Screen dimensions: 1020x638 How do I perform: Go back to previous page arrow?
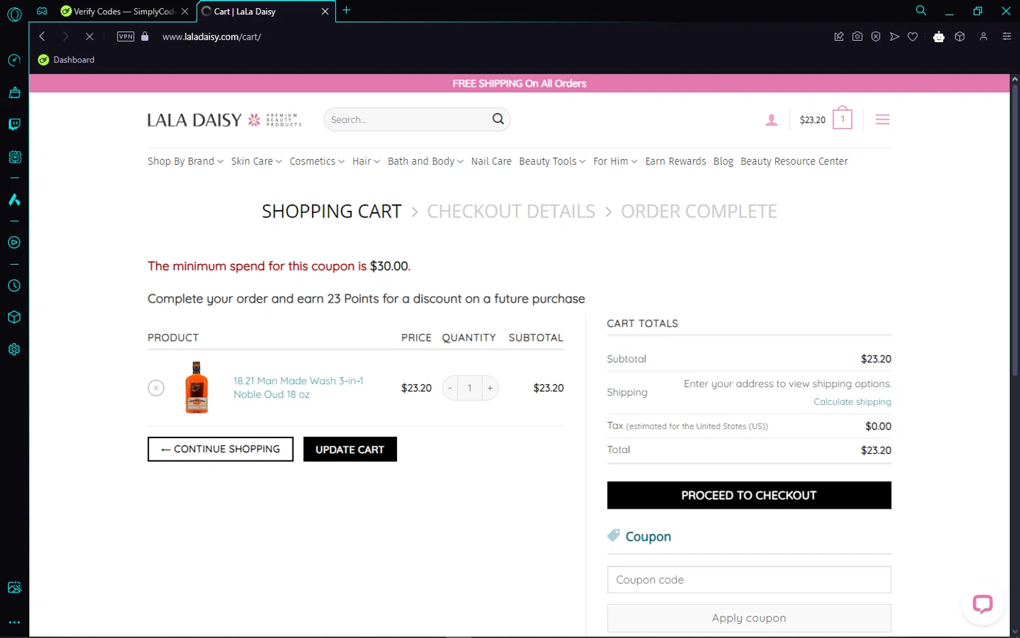tap(42, 37)
